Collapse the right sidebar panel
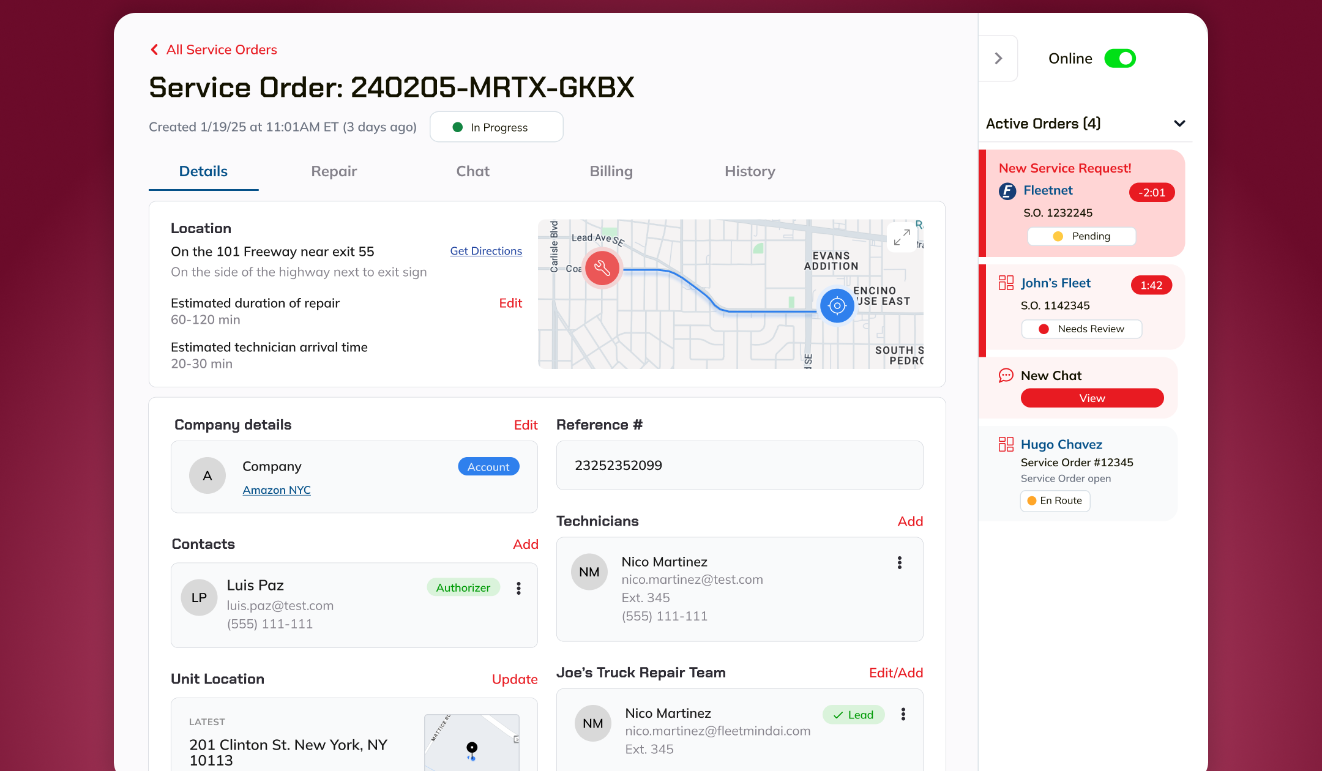This screenshot has height=771, width=1322. pos(998,59)
